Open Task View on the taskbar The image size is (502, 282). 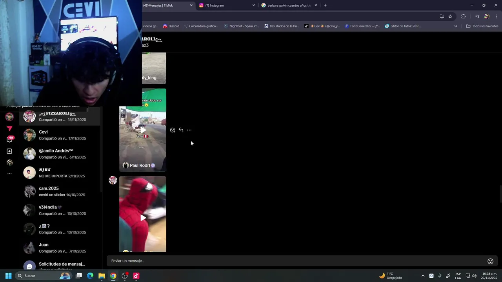tap(79, 276)
